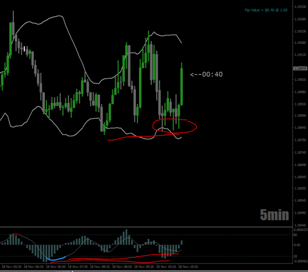Screen dimensions: 308x272
Task: Click the 1.18935 price axis label
Action: (300, 104)
